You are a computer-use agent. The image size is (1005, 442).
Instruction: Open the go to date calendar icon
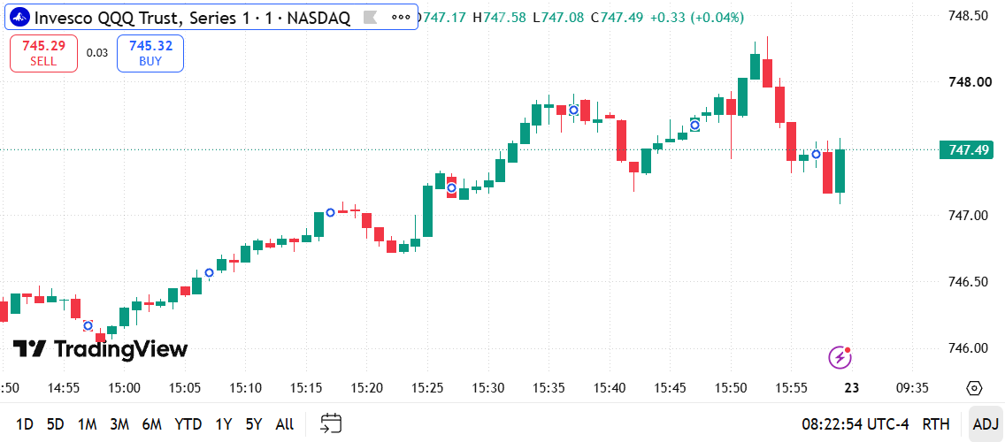[332, 423]
